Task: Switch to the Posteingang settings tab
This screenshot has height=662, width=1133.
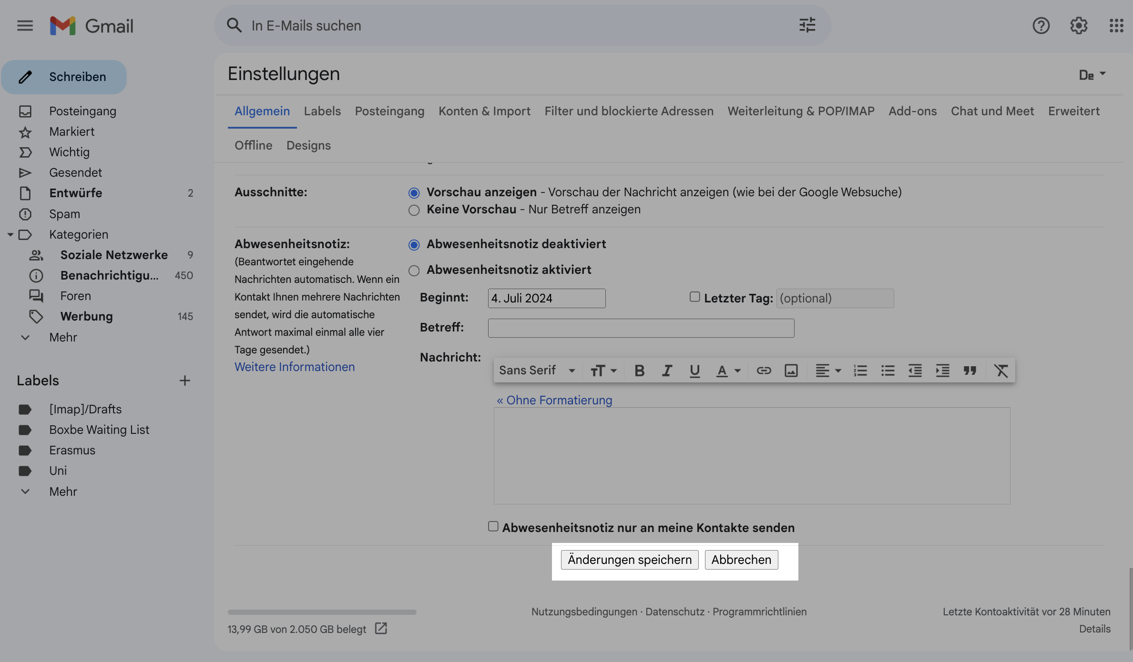Action: pos(389,111)
